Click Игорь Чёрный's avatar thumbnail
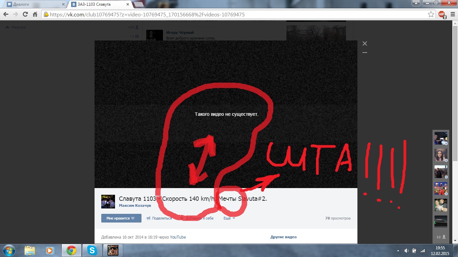 click(155, 35)
